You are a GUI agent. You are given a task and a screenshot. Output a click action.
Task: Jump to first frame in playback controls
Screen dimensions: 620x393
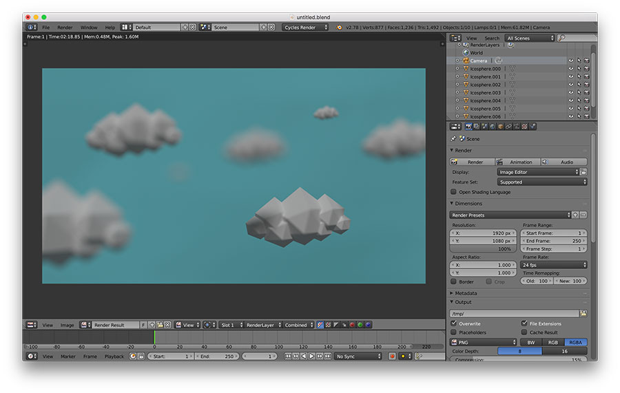coord(288,357)
